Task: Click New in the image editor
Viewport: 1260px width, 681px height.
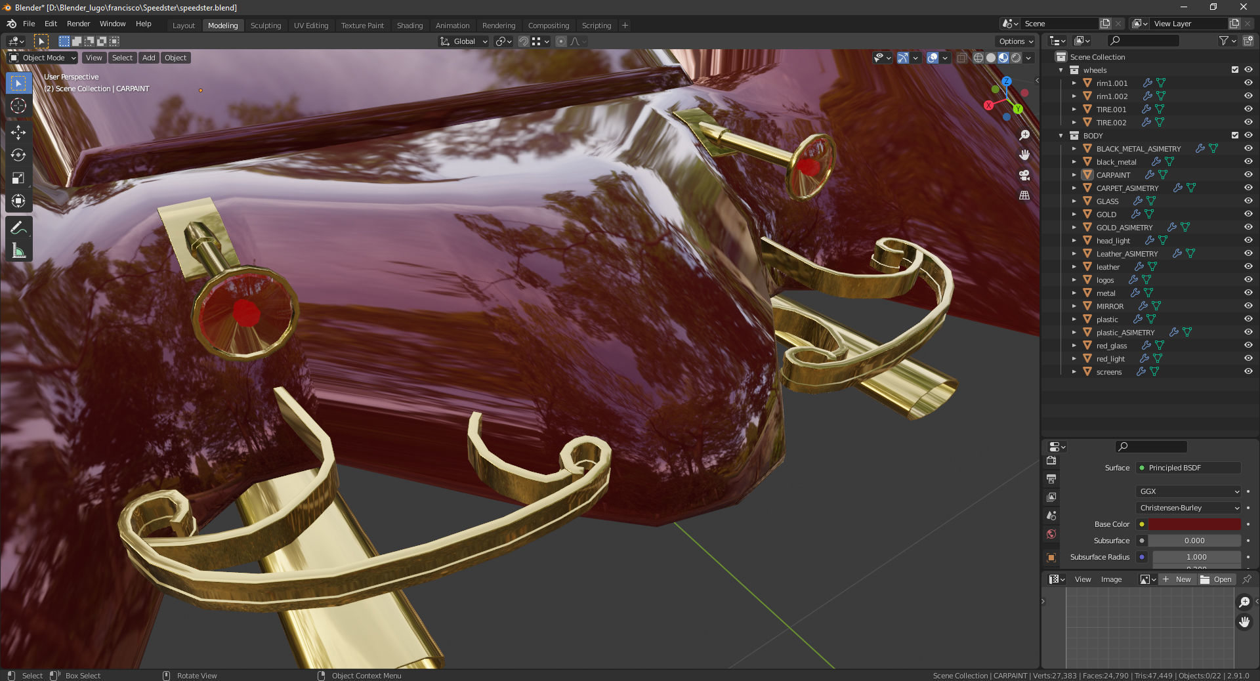Action: coord(1177,579)
